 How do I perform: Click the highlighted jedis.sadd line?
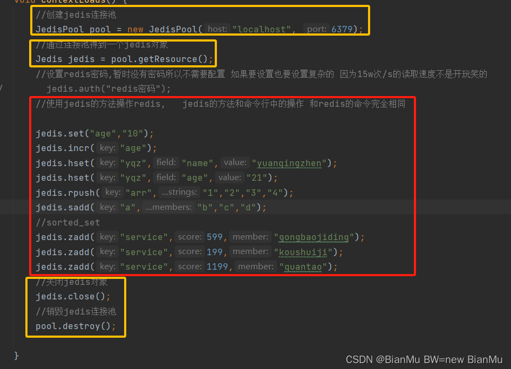[x=108, y=207]
